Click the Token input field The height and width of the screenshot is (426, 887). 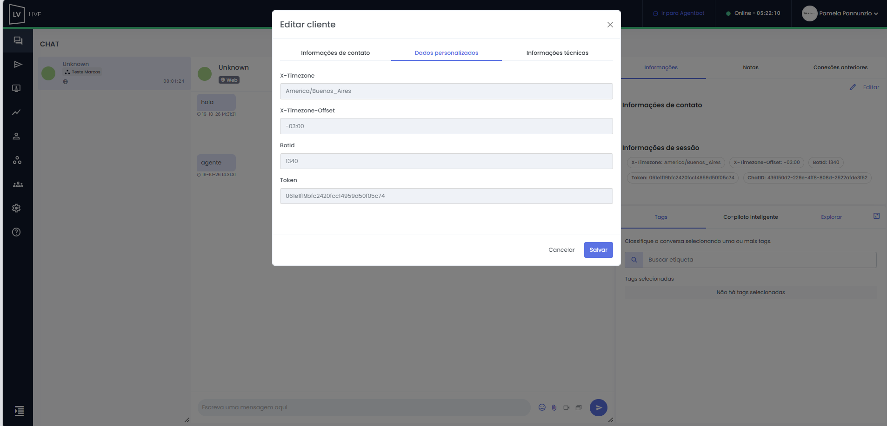[446, 196]
